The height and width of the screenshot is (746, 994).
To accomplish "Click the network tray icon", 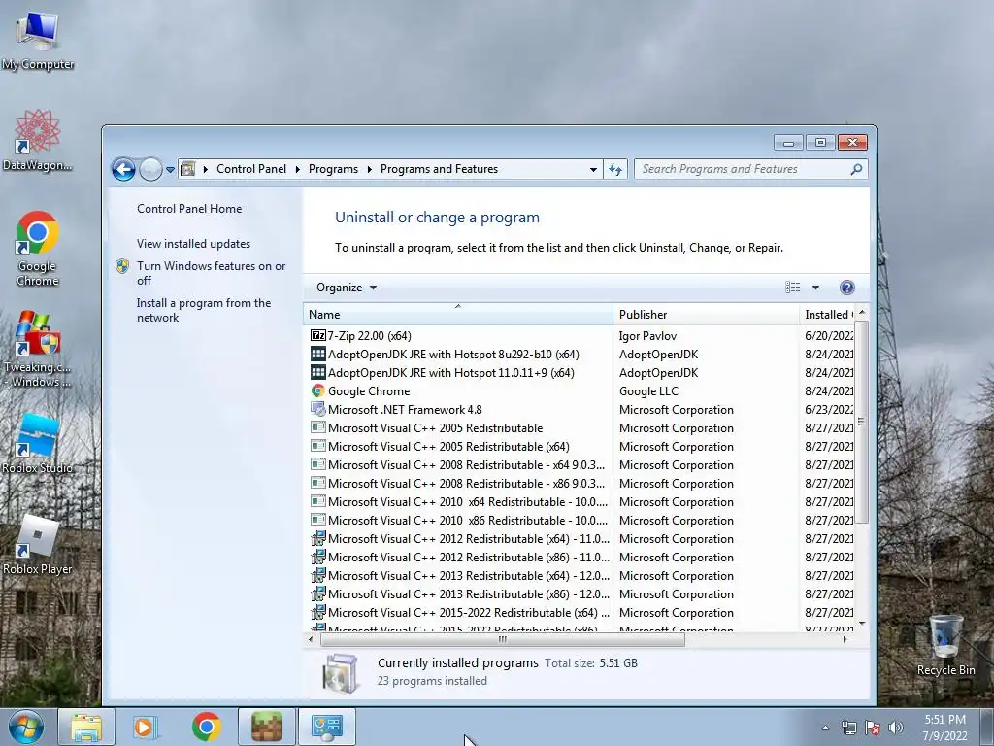I will pyautogui.click(x=848, y=728).
